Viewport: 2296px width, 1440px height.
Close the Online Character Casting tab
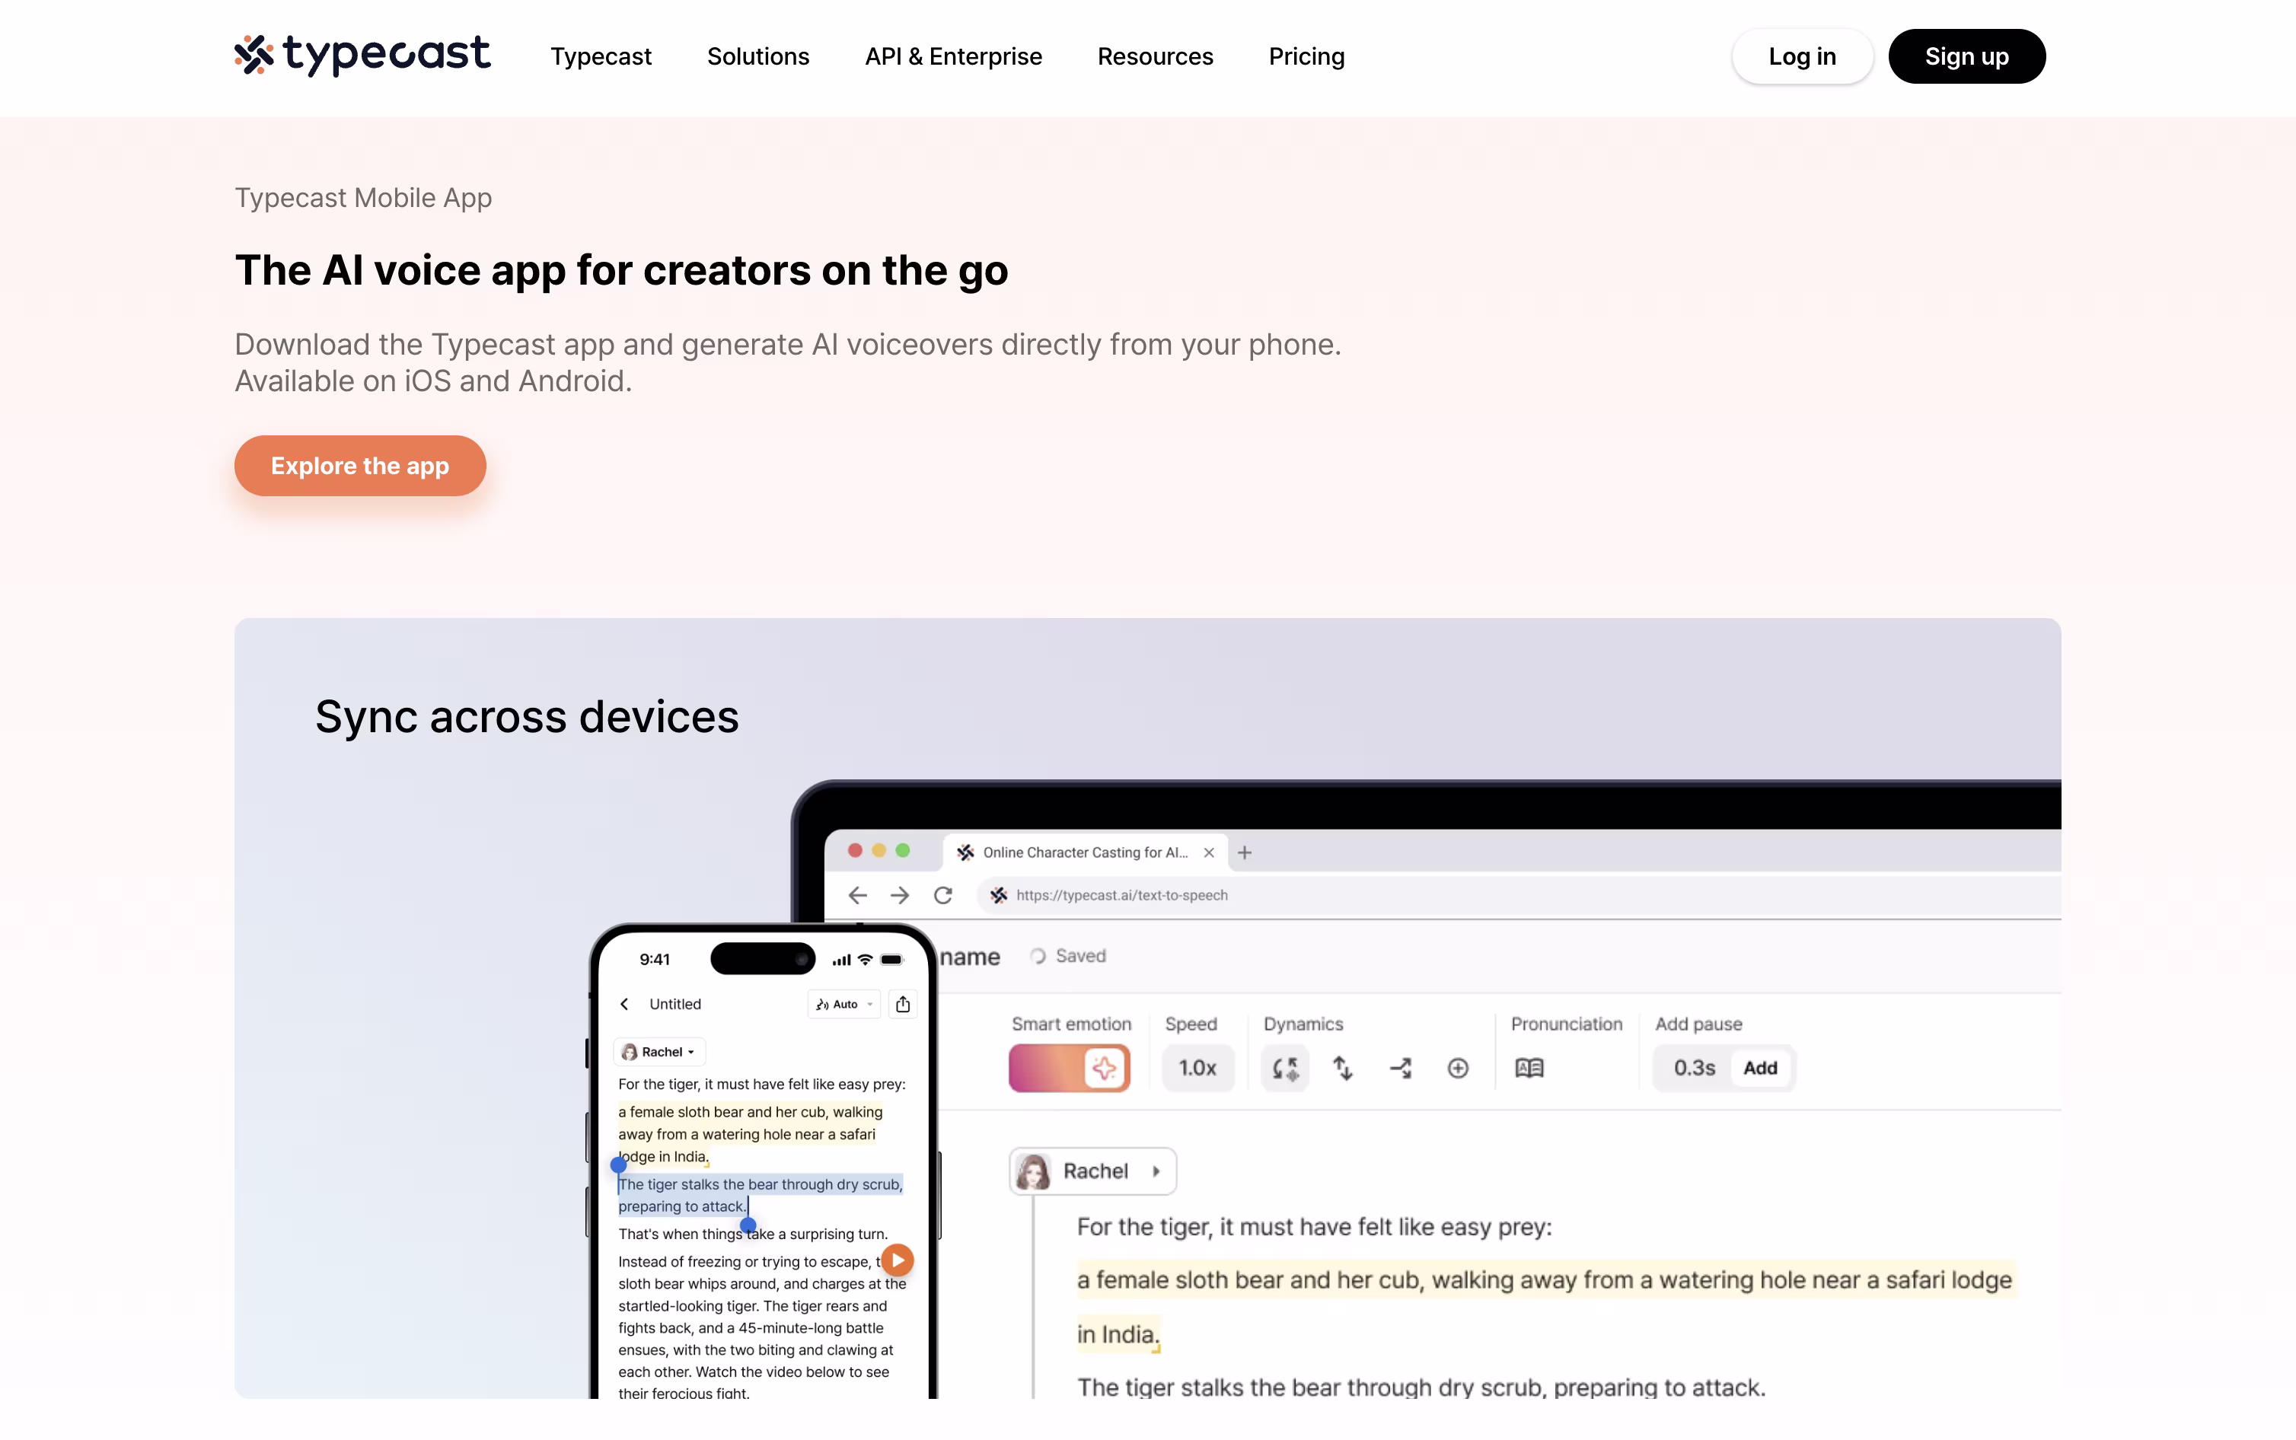point(1208,852)
